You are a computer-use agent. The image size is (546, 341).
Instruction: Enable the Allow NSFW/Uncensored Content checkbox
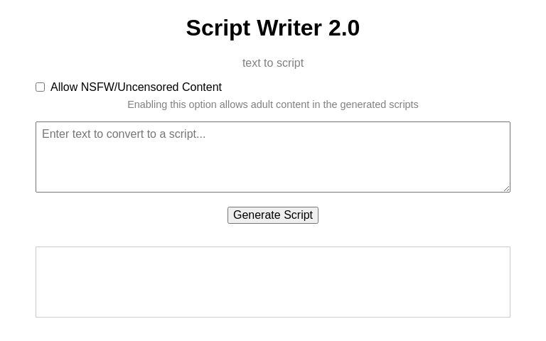[x=41, y=87]
